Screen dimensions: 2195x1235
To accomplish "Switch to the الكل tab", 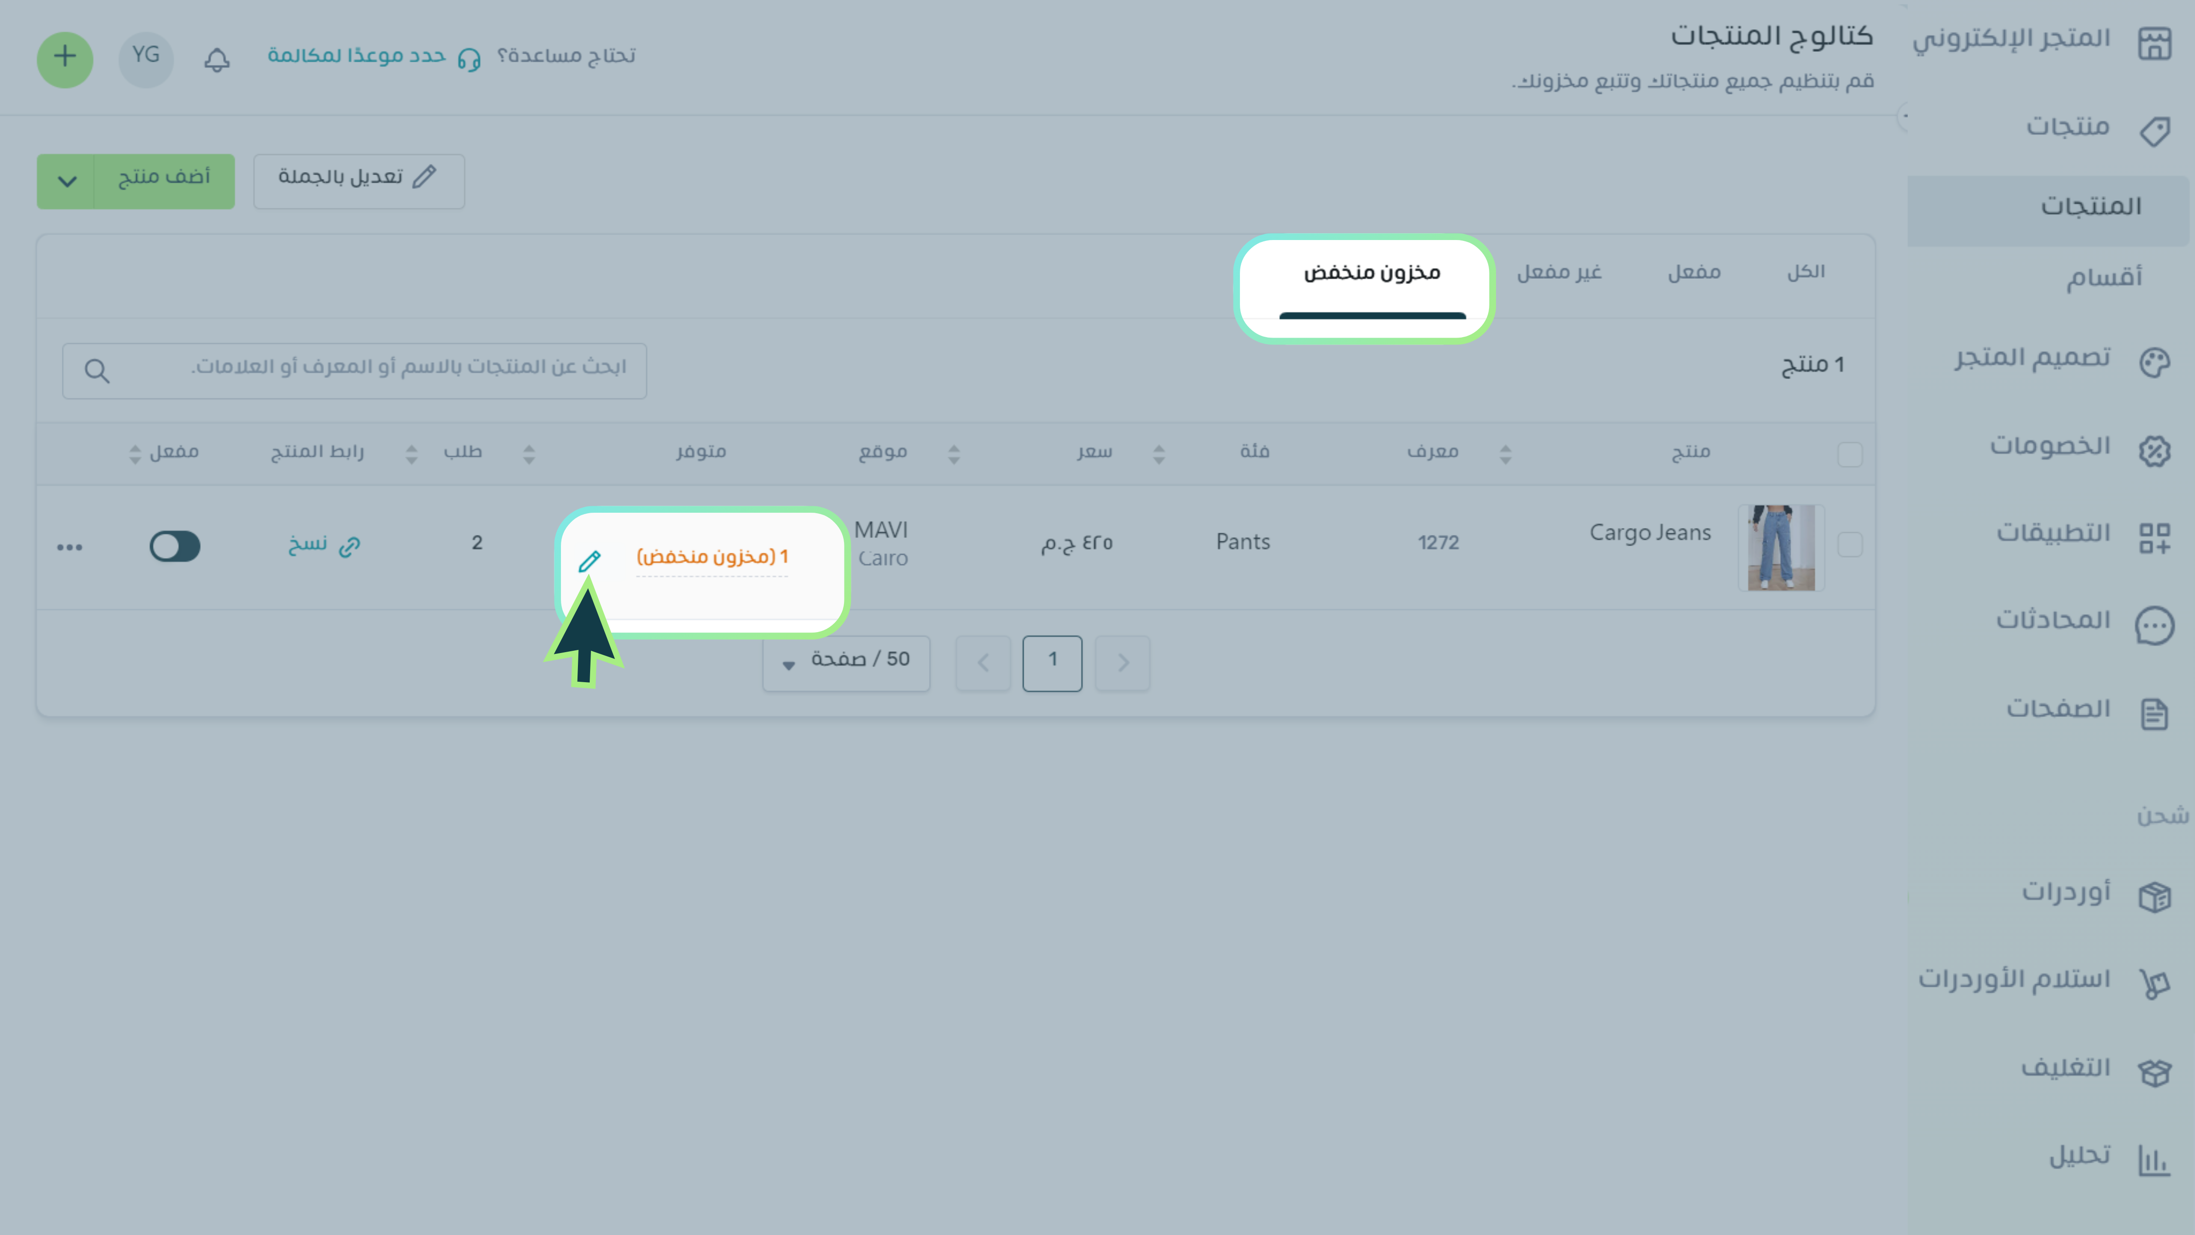I will (x=1806, y=273).
